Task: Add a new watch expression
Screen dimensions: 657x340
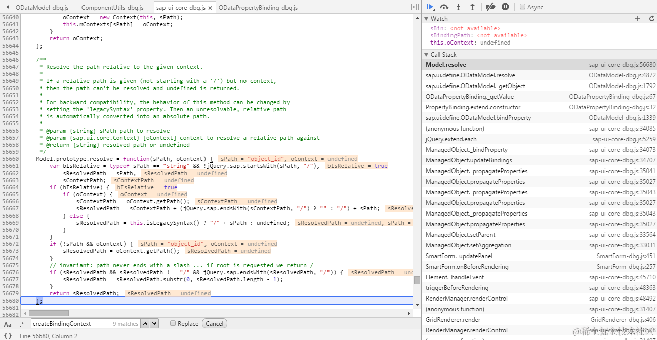Action: coord(638,19)
